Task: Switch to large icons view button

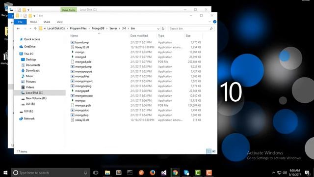Action: click(214, 151)
